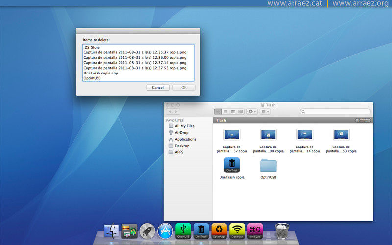Launch OptimLan wifi app in dock
The height and width of the screenshot is (245, 392).
click(x=237, y=231)
